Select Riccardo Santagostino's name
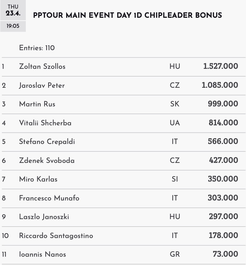The width and height of the screenshot is (246, 265). 56,236
